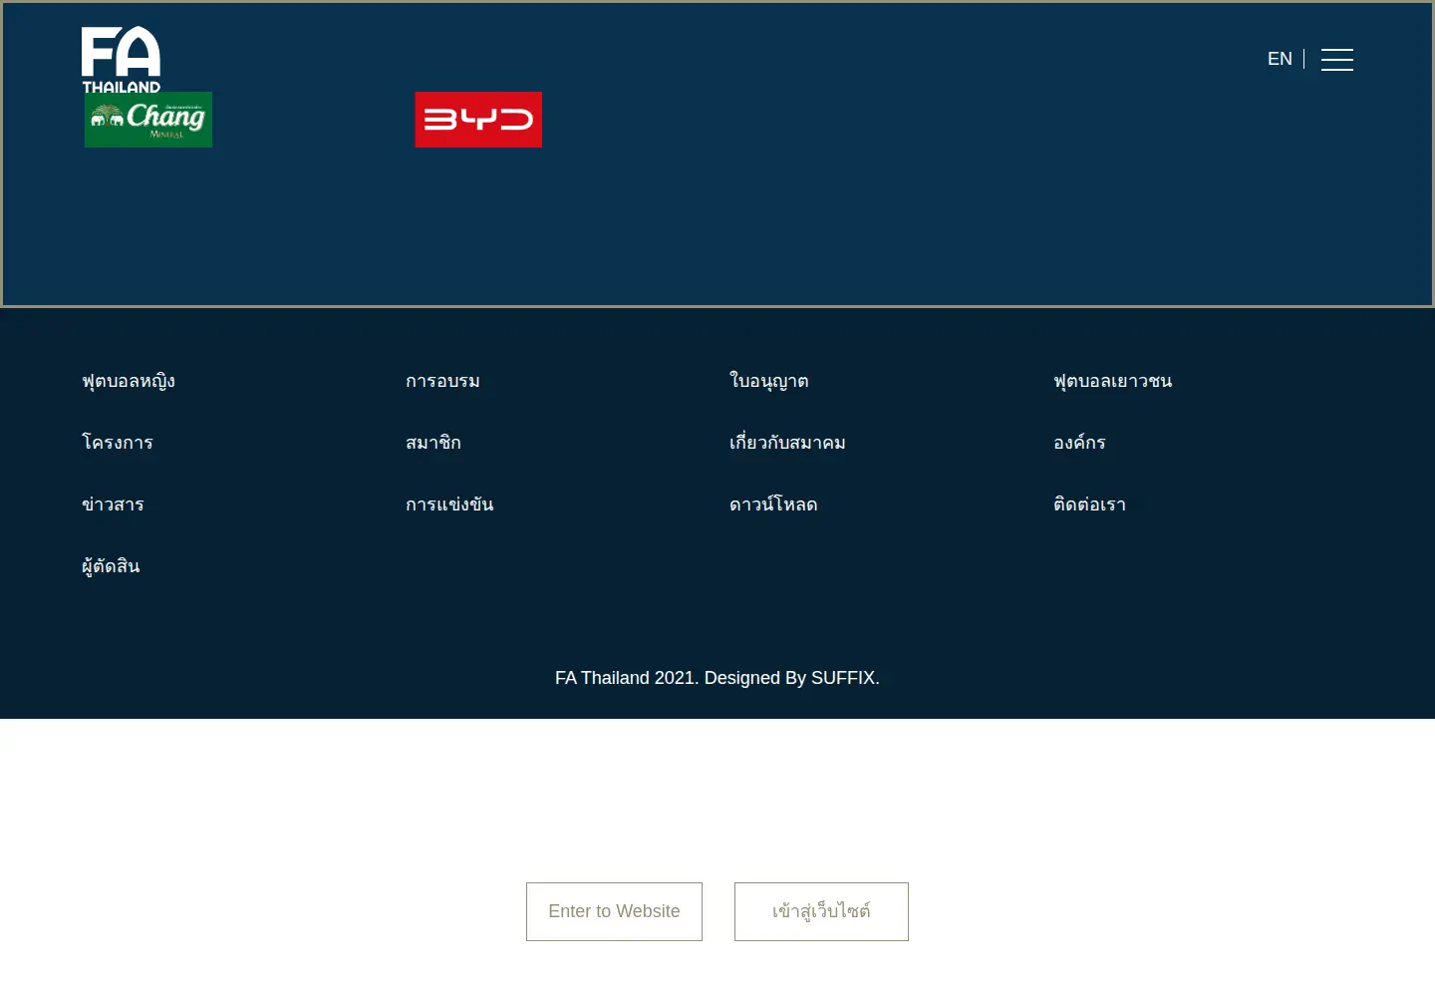Image resolution: width=1435 pixels, height=997 pixels.
Task: Open the ดาวน์โหลด link
Action: click(773, 504)
